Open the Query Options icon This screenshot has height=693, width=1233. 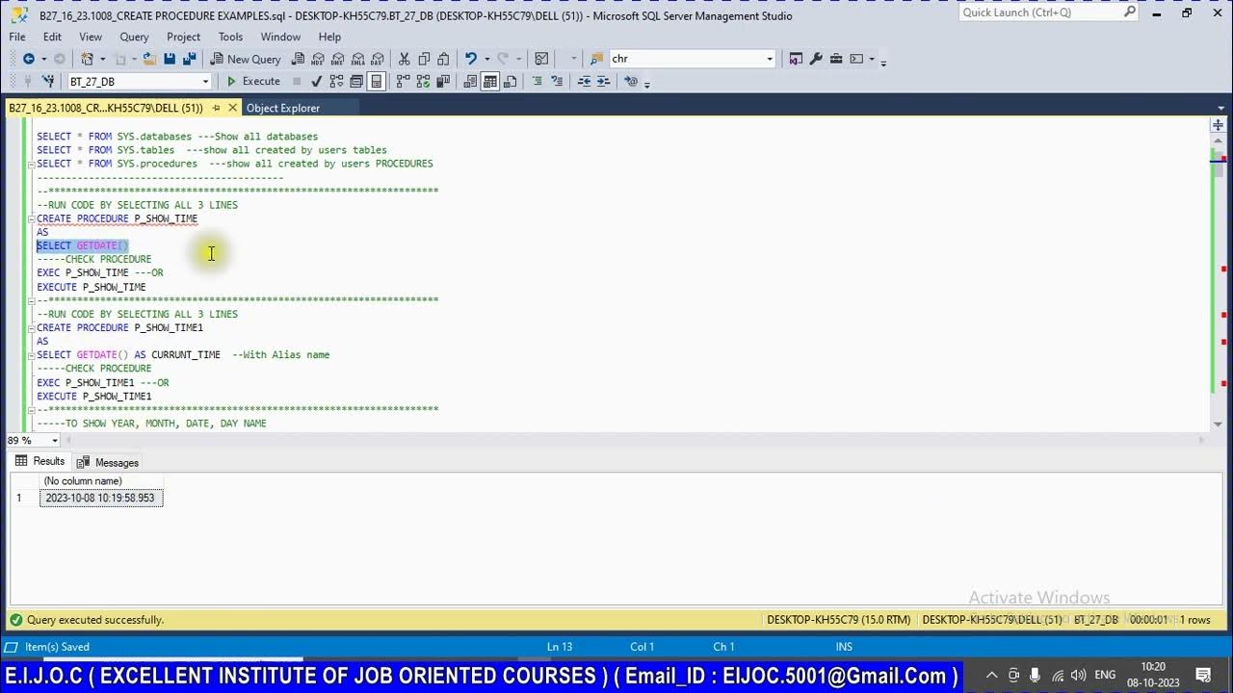click(356, 82)
